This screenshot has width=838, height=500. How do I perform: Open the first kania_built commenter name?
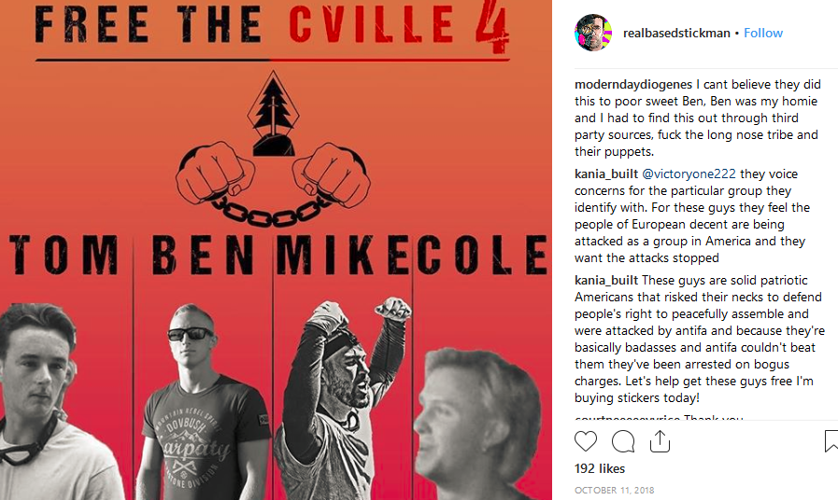pyautogui.click(x=606, y=174)
